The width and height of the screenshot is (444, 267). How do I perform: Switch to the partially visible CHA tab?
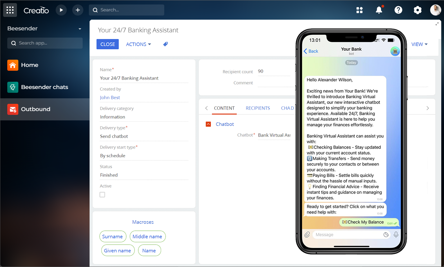pyautogui.click(x=287, y=108)
